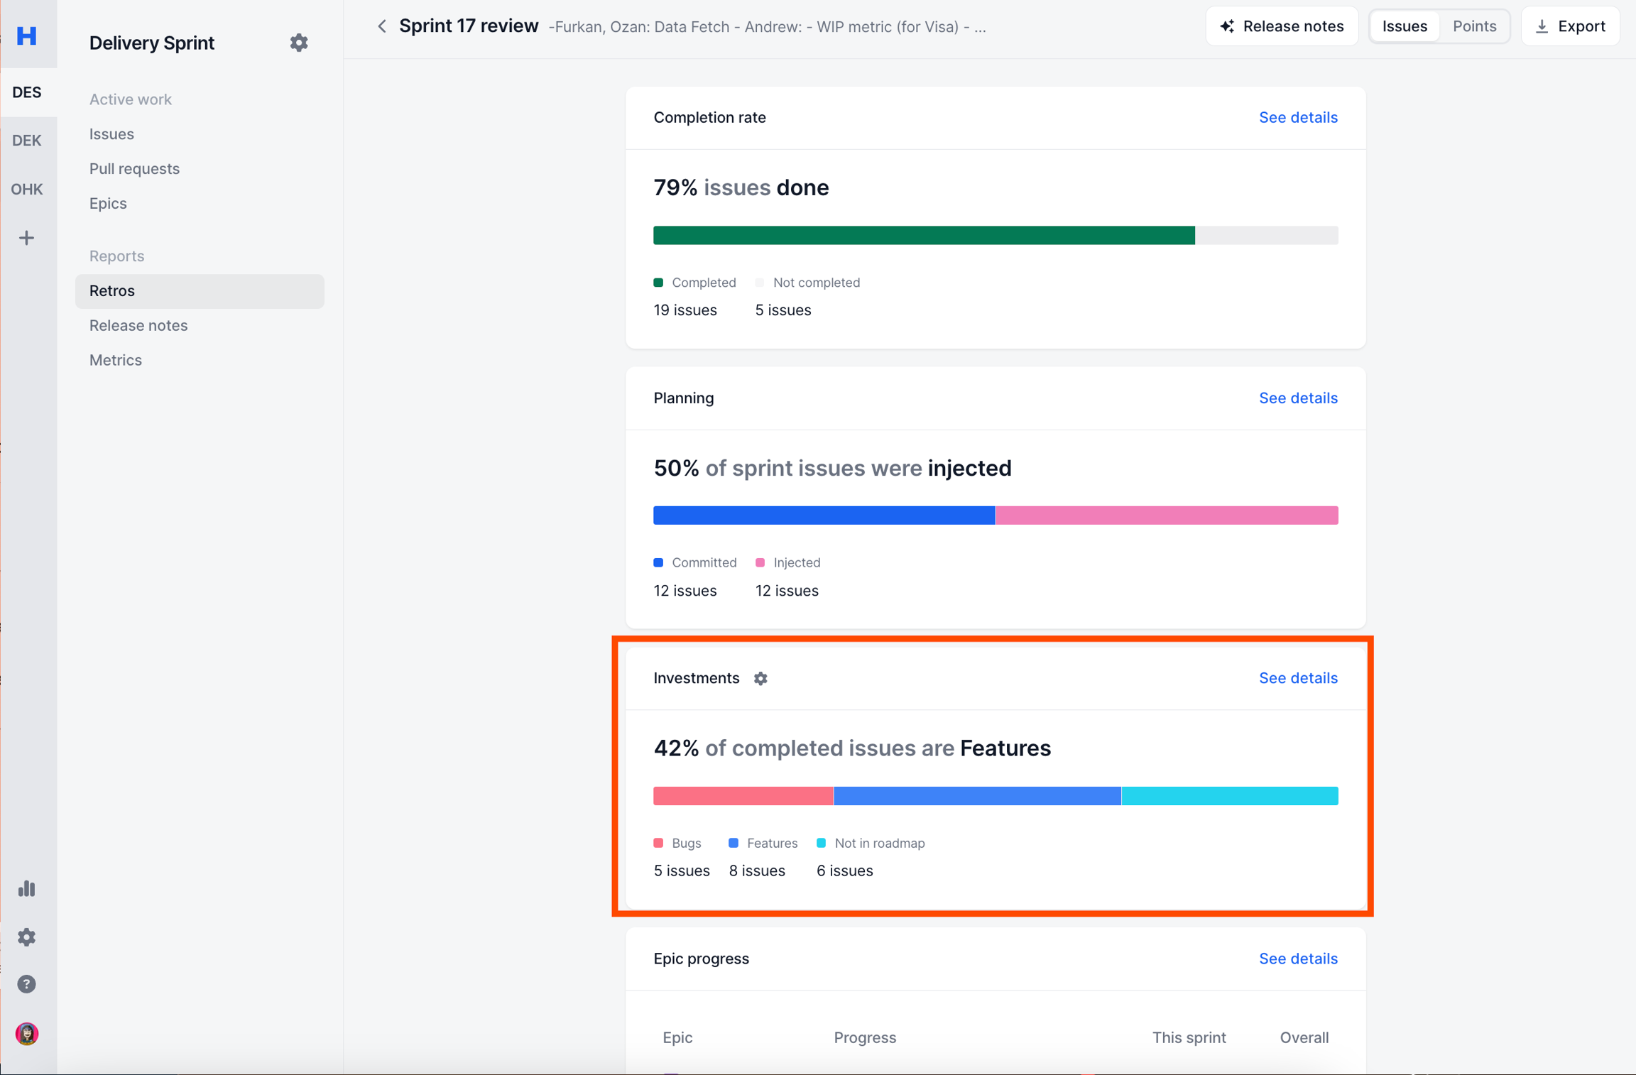Select the OHK workspace
Viewport: 1636px width, 1075px height.
27,189
